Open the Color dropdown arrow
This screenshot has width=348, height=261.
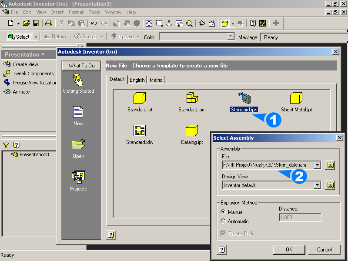coord(231,36)
